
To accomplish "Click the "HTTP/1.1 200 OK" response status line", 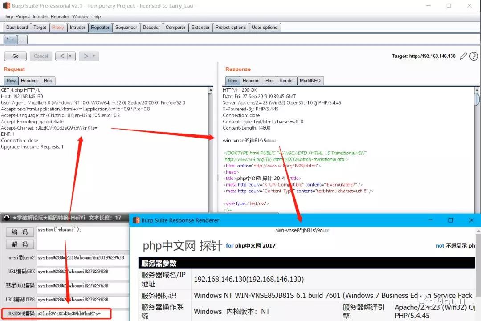I will (x=240, y=90).
